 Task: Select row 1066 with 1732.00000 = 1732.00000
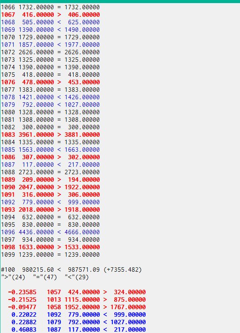50,7
